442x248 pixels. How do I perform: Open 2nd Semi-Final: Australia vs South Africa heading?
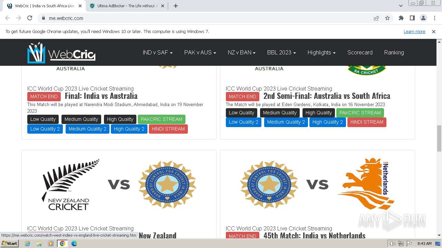point(327,96)
